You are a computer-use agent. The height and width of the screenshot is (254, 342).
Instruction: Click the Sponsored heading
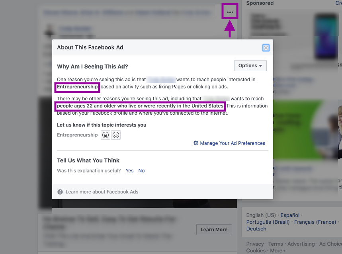(260, 3)
